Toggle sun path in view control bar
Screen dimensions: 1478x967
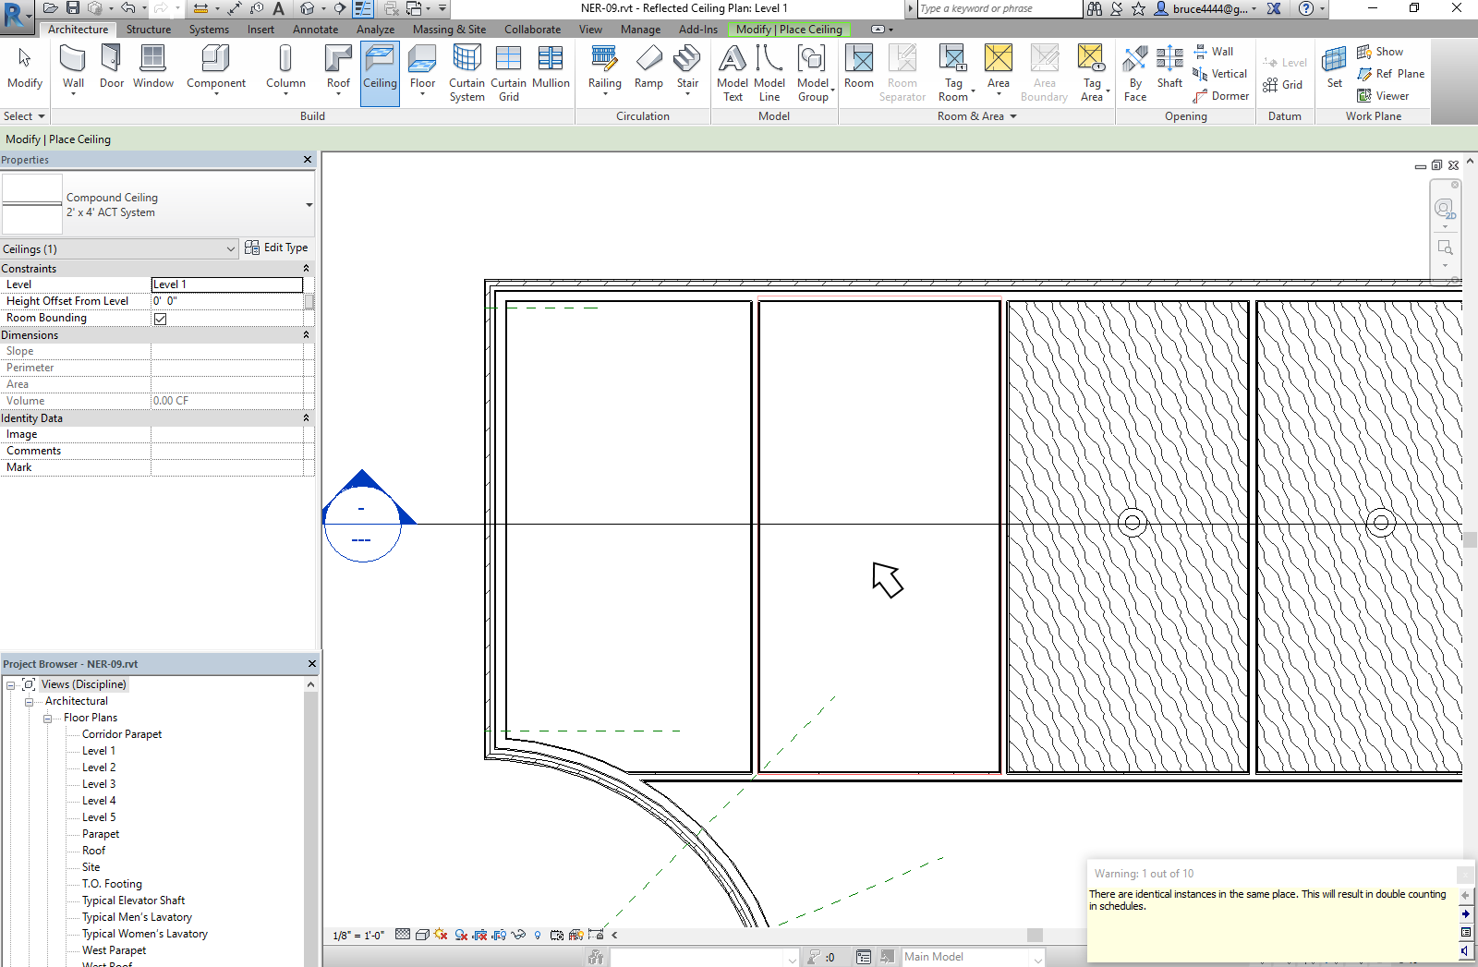click(440, 935)
